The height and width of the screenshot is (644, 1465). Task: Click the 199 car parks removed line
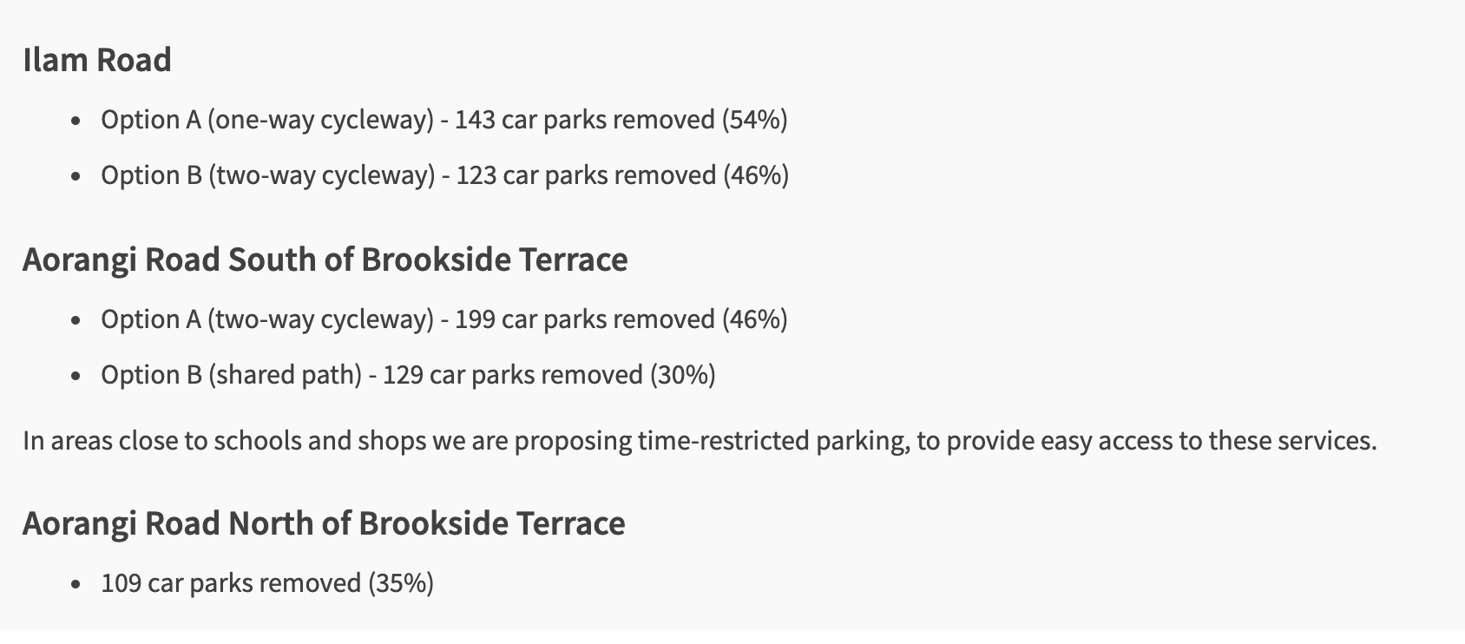(x=444, y=319)
